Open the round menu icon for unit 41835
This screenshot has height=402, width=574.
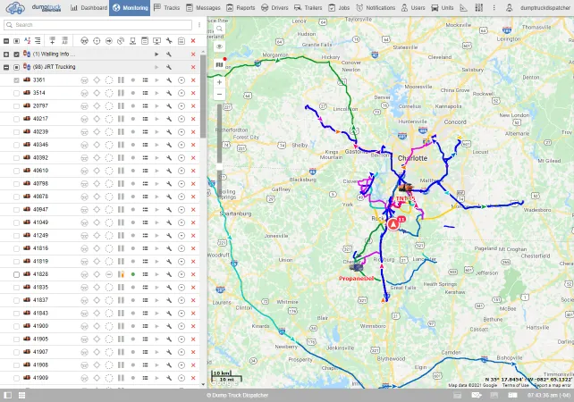tap(181, 288)
